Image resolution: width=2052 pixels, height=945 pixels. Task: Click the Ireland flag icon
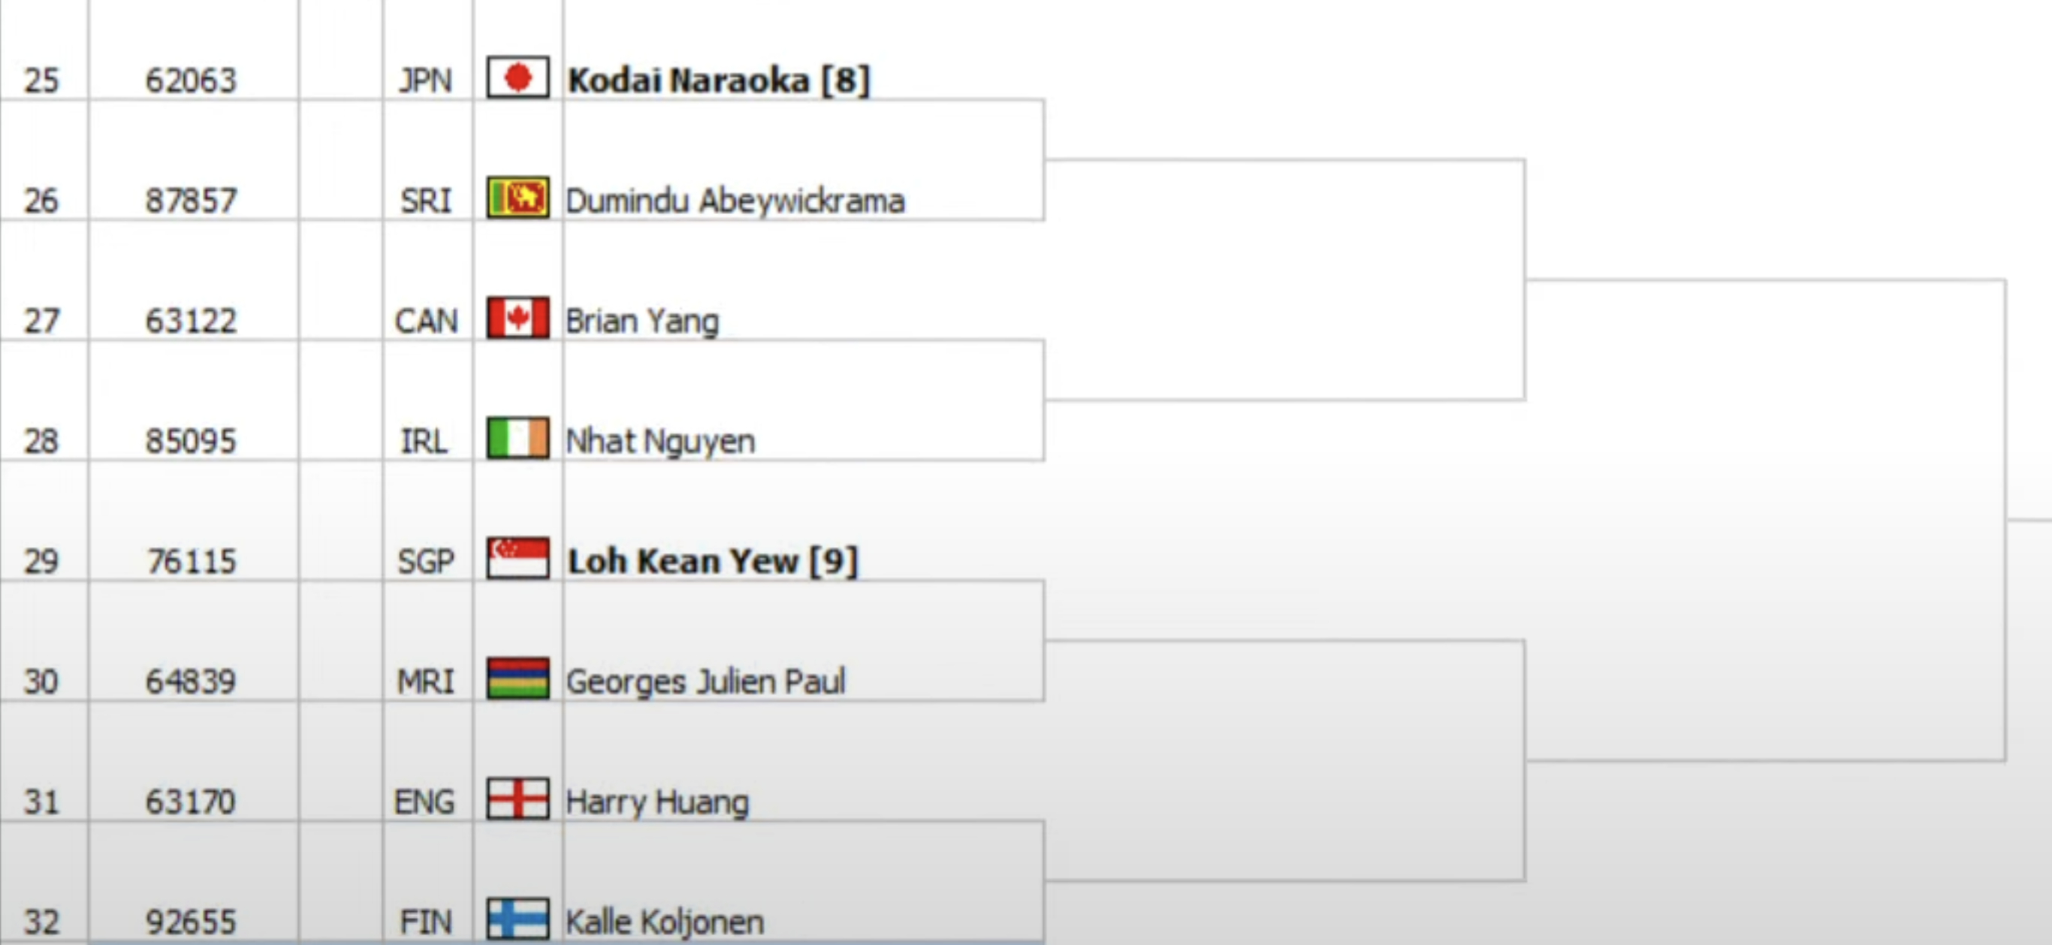518,438
